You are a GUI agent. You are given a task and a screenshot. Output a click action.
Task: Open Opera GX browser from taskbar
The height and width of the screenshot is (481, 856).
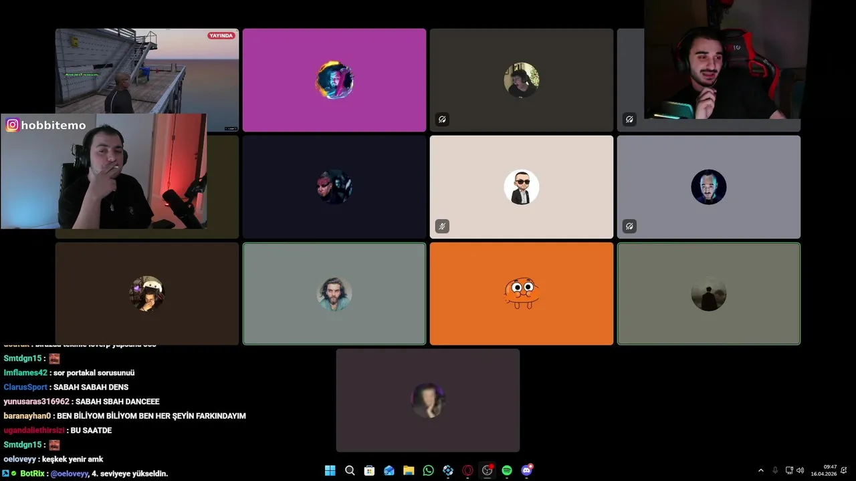tap(467, 470)
